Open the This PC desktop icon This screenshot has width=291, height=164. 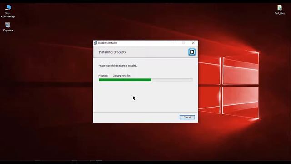(8, 11)
